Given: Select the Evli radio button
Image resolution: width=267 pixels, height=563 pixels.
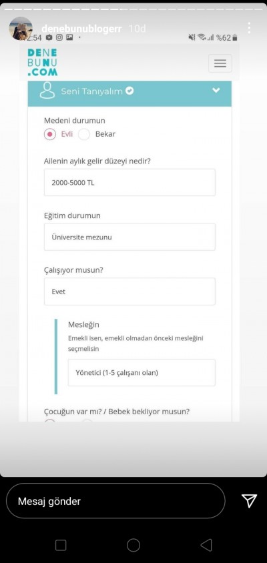Looking at the screenshot, I should click(x=50, y=134).
